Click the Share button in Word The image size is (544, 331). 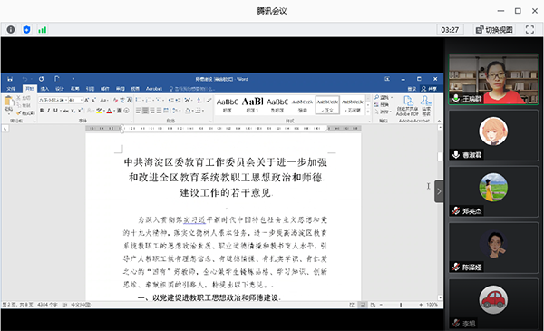(429, 89)
